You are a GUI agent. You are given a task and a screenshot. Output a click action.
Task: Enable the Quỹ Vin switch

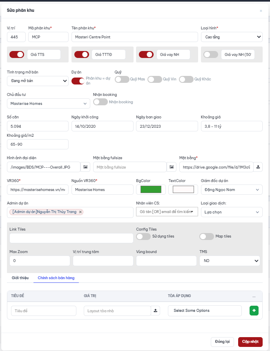point(155,79)
